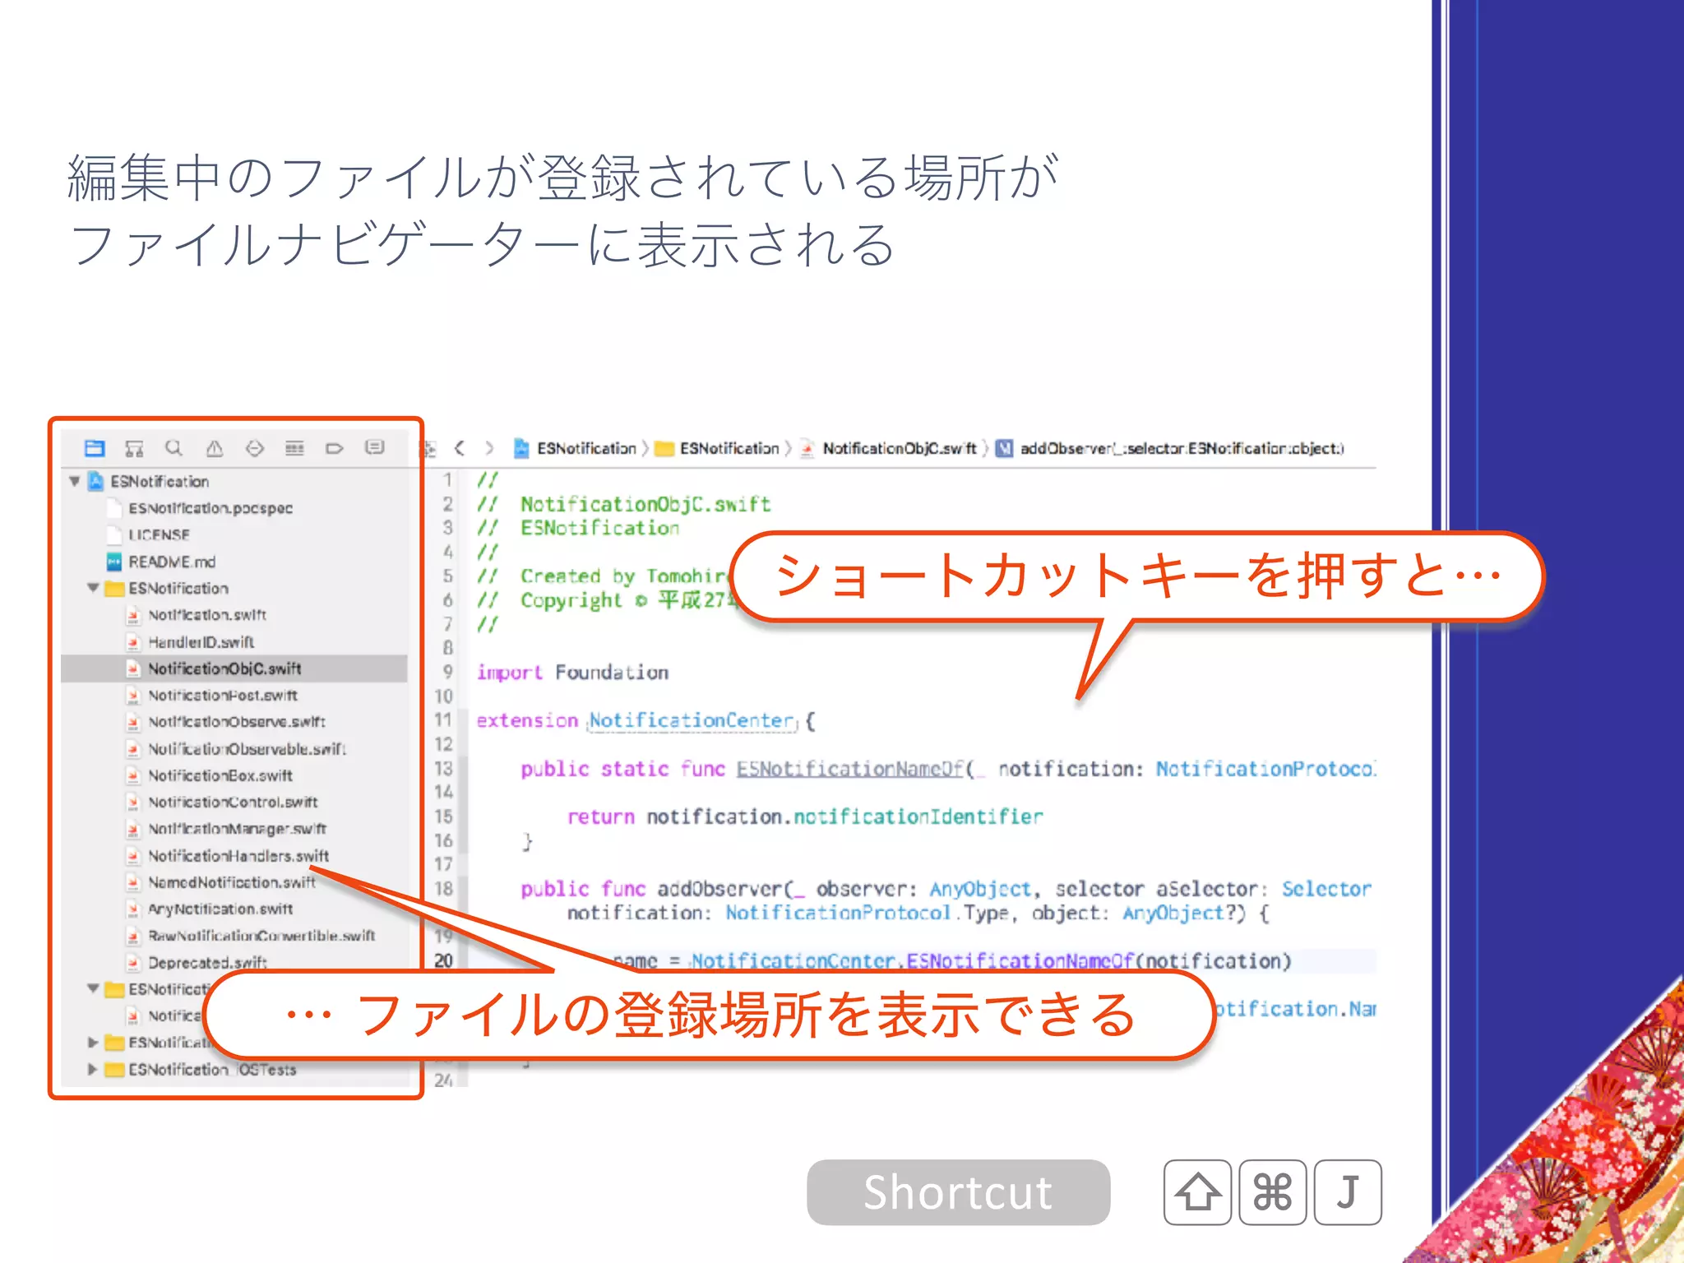Expand the ESNotification_iOSTests folder
1684x1263 pixels.
(x=93, y=1069)
